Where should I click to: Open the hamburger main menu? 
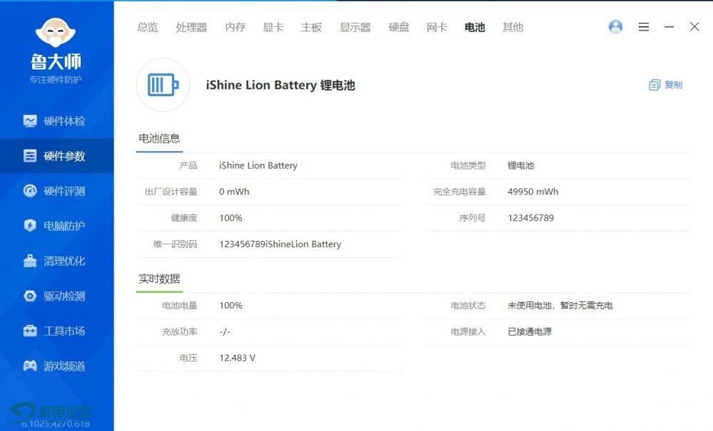coord(644,27)
